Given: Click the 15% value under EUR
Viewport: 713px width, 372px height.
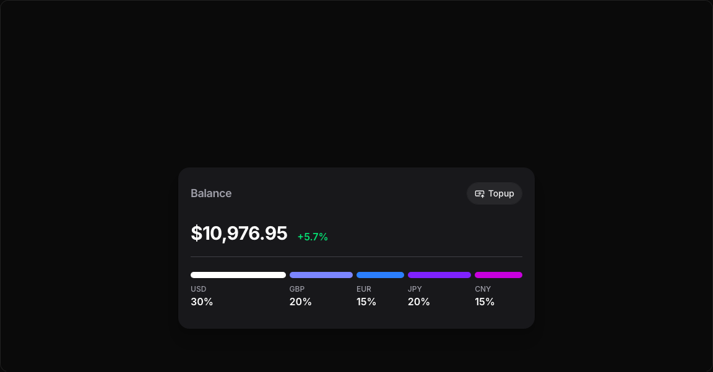Looking at the screenshot, I should click(366, 302).
